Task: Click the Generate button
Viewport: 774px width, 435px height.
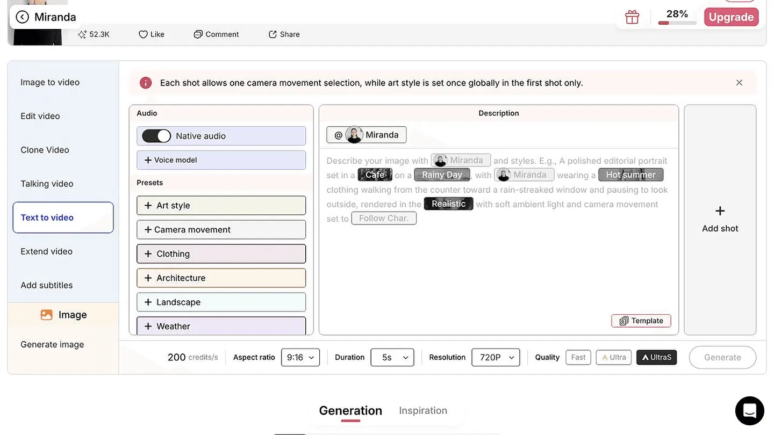Action: pos(722,358)
